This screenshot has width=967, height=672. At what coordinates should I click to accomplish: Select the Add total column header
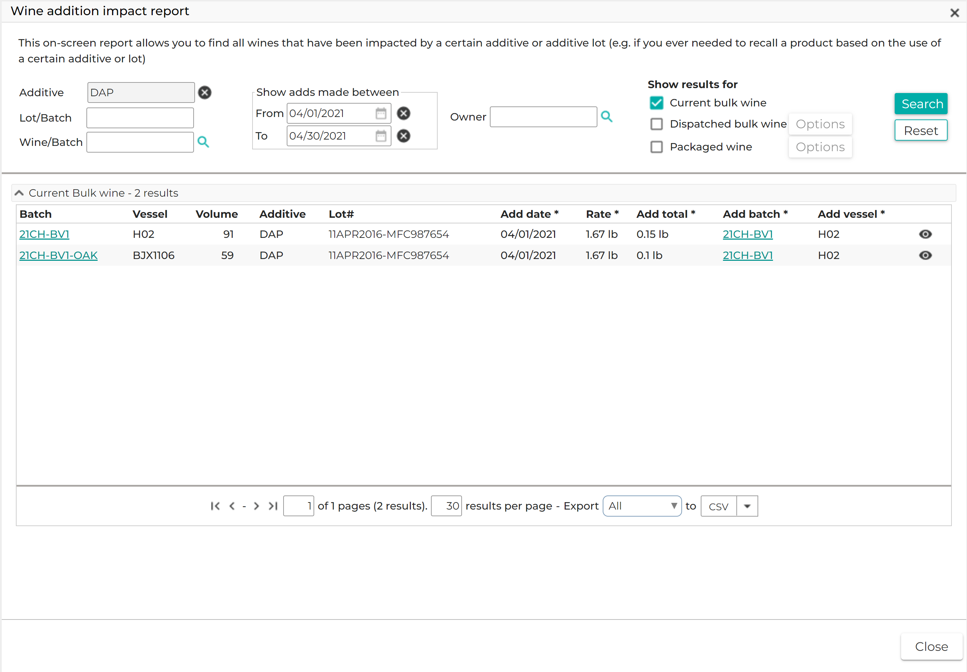665,214
